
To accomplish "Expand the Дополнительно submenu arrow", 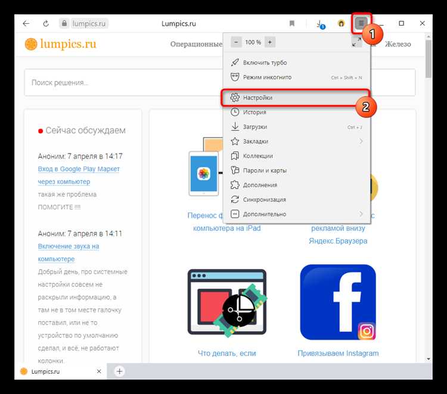I will 361,214.
